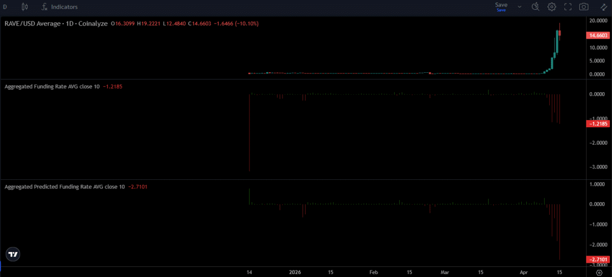Click the 14.6603 current price label on axis

598,36
